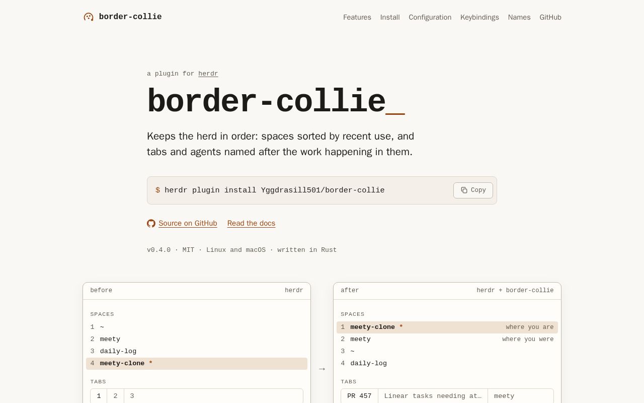The image size is (644, 403).
Task: Click the GitHub octocat icon beside Source link
Action: tap(151, 224)
